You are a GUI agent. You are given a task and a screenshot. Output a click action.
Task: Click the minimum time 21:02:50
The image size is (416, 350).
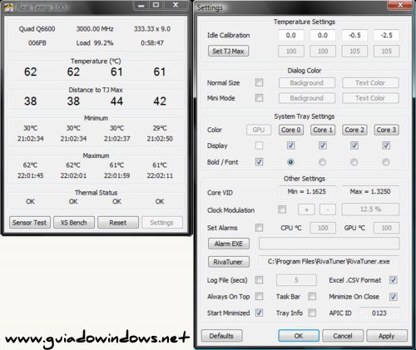click(160, 139)
